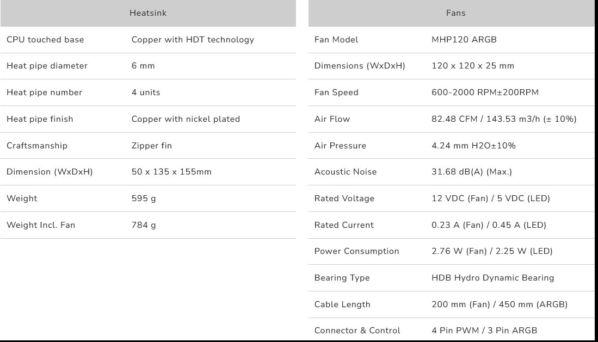Select the '4.24 mm H2O±10%' pressure value
The width and height of the screenshot is (598, 342).
(x=473, y=146)
